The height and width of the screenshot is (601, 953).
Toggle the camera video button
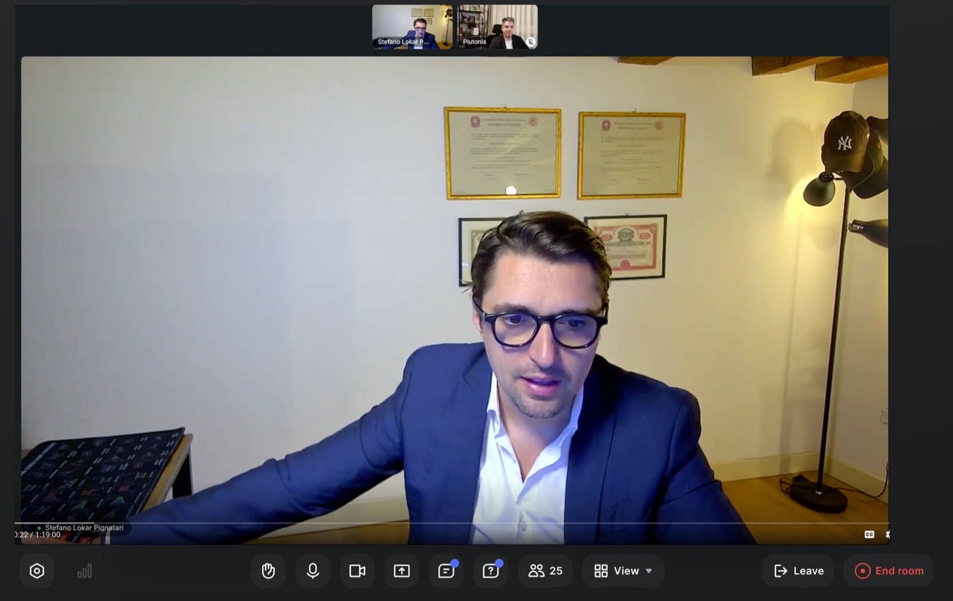pos(357,571)
